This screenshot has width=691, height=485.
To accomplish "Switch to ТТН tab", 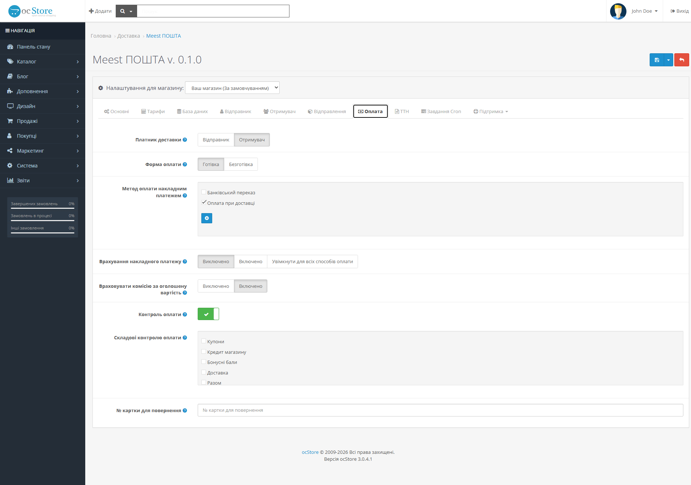I will pyautogui.click(x=402, y=111).
